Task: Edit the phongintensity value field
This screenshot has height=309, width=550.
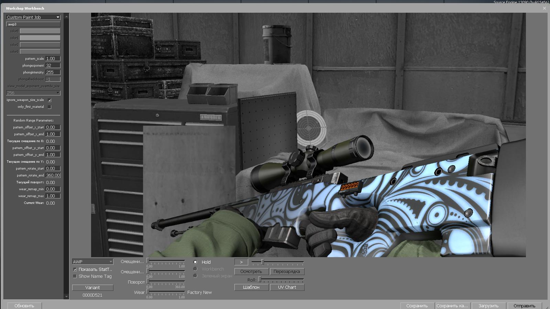Action: [53, 72]
